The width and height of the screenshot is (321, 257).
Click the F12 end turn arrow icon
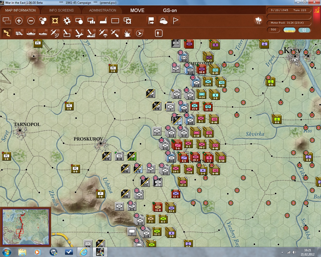[139, 33]
